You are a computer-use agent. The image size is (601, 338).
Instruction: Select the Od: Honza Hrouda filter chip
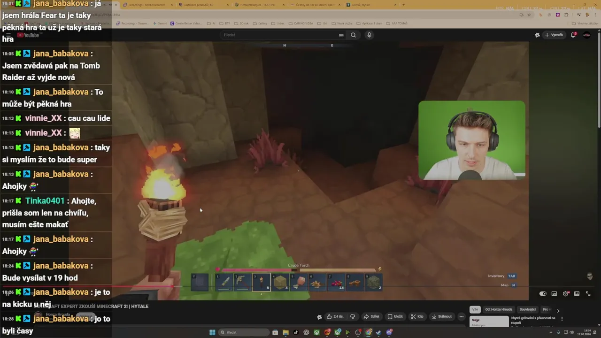tap(499, 310)
